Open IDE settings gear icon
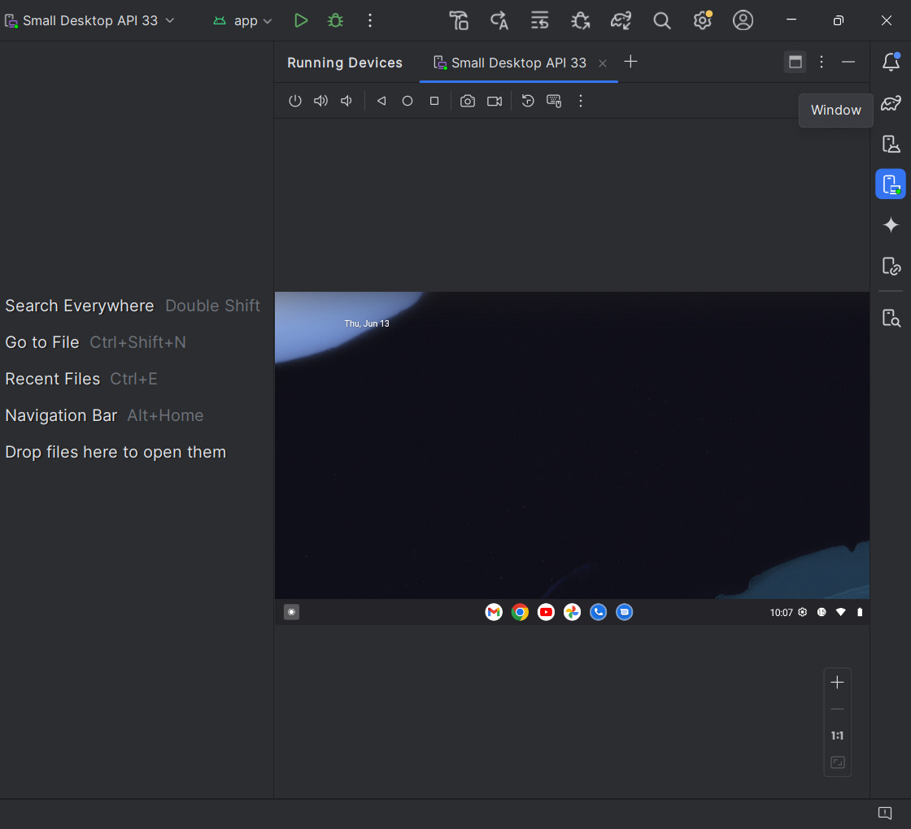Image resolution: width=911 pixels, height=829 pixels. [x=703, y=20]
